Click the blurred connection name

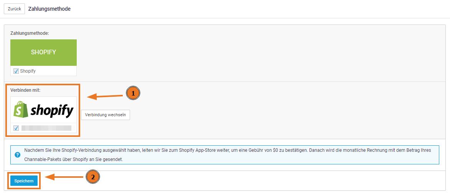(46, 128)
